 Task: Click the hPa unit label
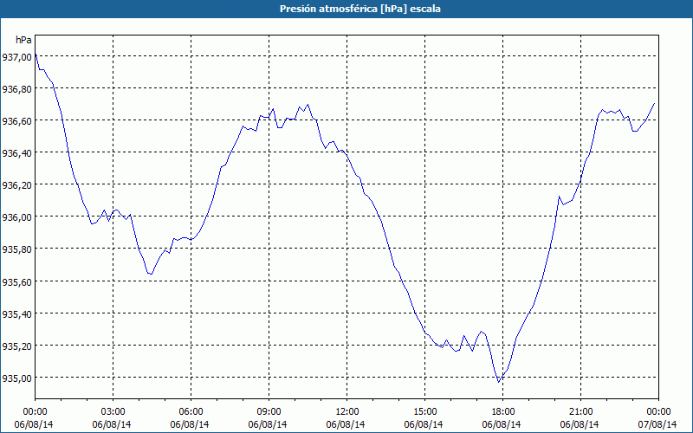[x=23, y=40]
